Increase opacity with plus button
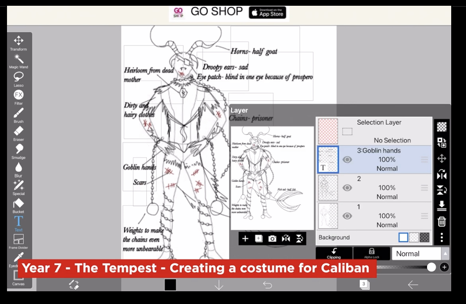 point(444,267)
